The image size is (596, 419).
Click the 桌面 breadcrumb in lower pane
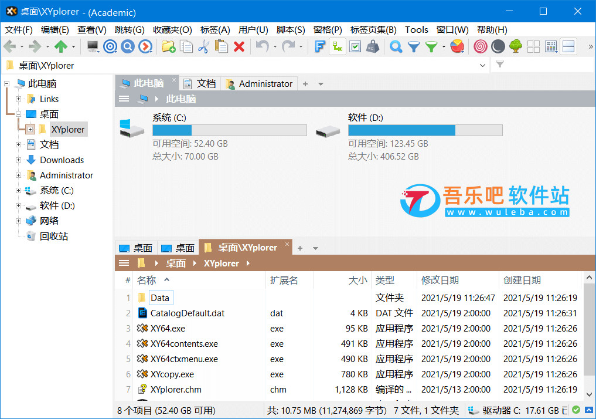coord(176,263)
